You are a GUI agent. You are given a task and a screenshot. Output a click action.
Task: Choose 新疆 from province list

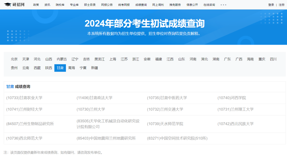[x=94, y=68]
